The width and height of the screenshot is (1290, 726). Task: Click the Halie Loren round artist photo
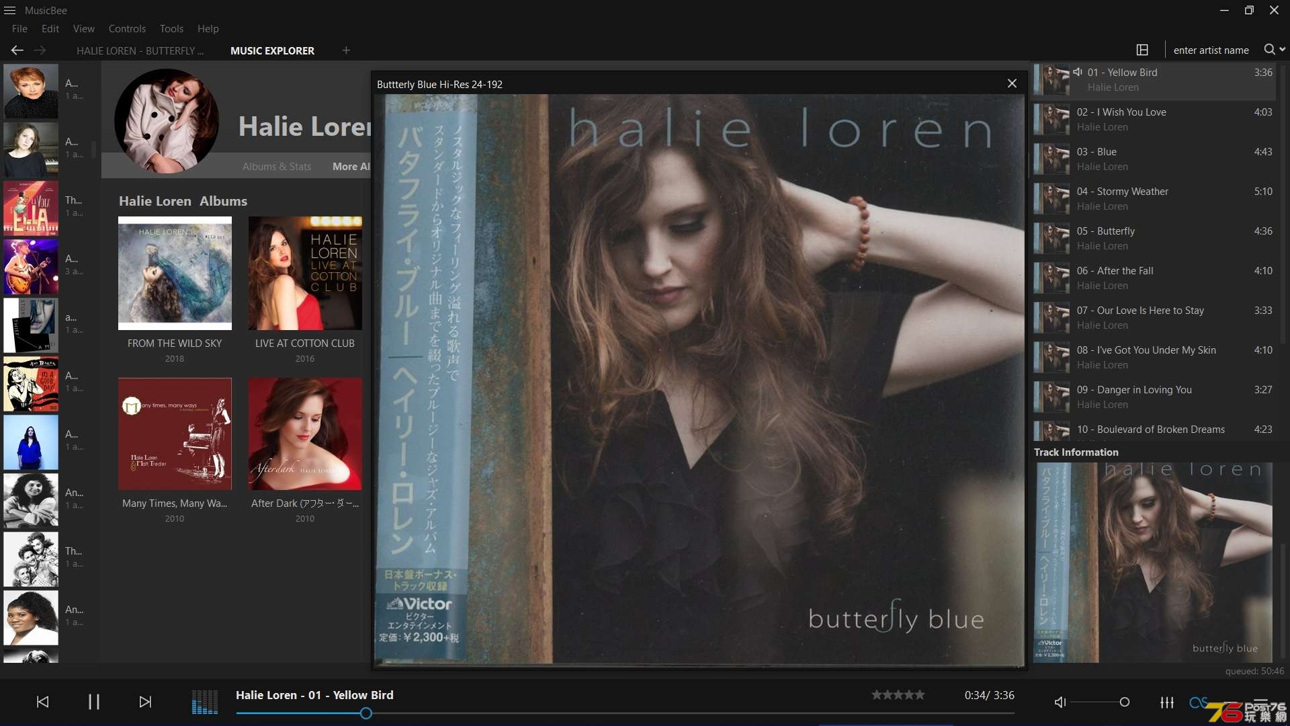click(x=167, y=121)
